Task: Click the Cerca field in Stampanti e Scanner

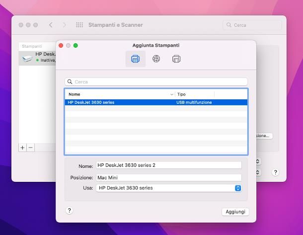Action: pyautogui.click(x=252, y=25)
